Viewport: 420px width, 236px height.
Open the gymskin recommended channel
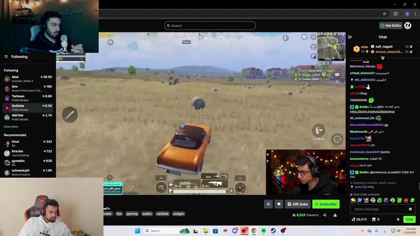coord(28,163)
